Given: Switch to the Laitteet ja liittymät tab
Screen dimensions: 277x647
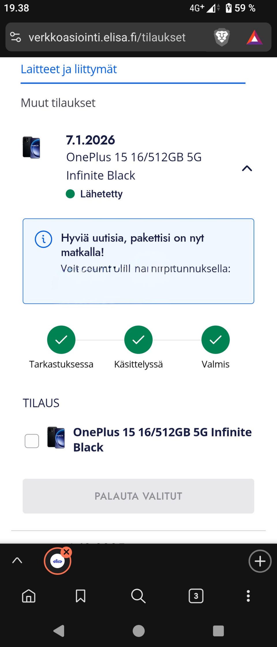Looking at the screenshot, I should [69, 69].
